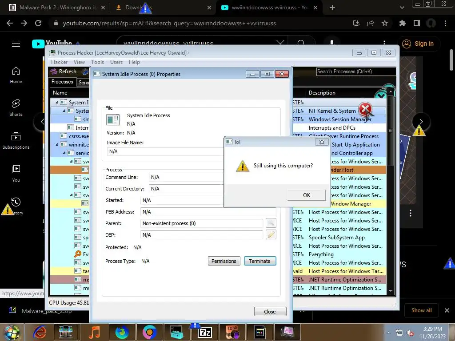Inspect the parent process via magnifier button
The height and width of the screenshot is (341, 455).
click(271, 223)
